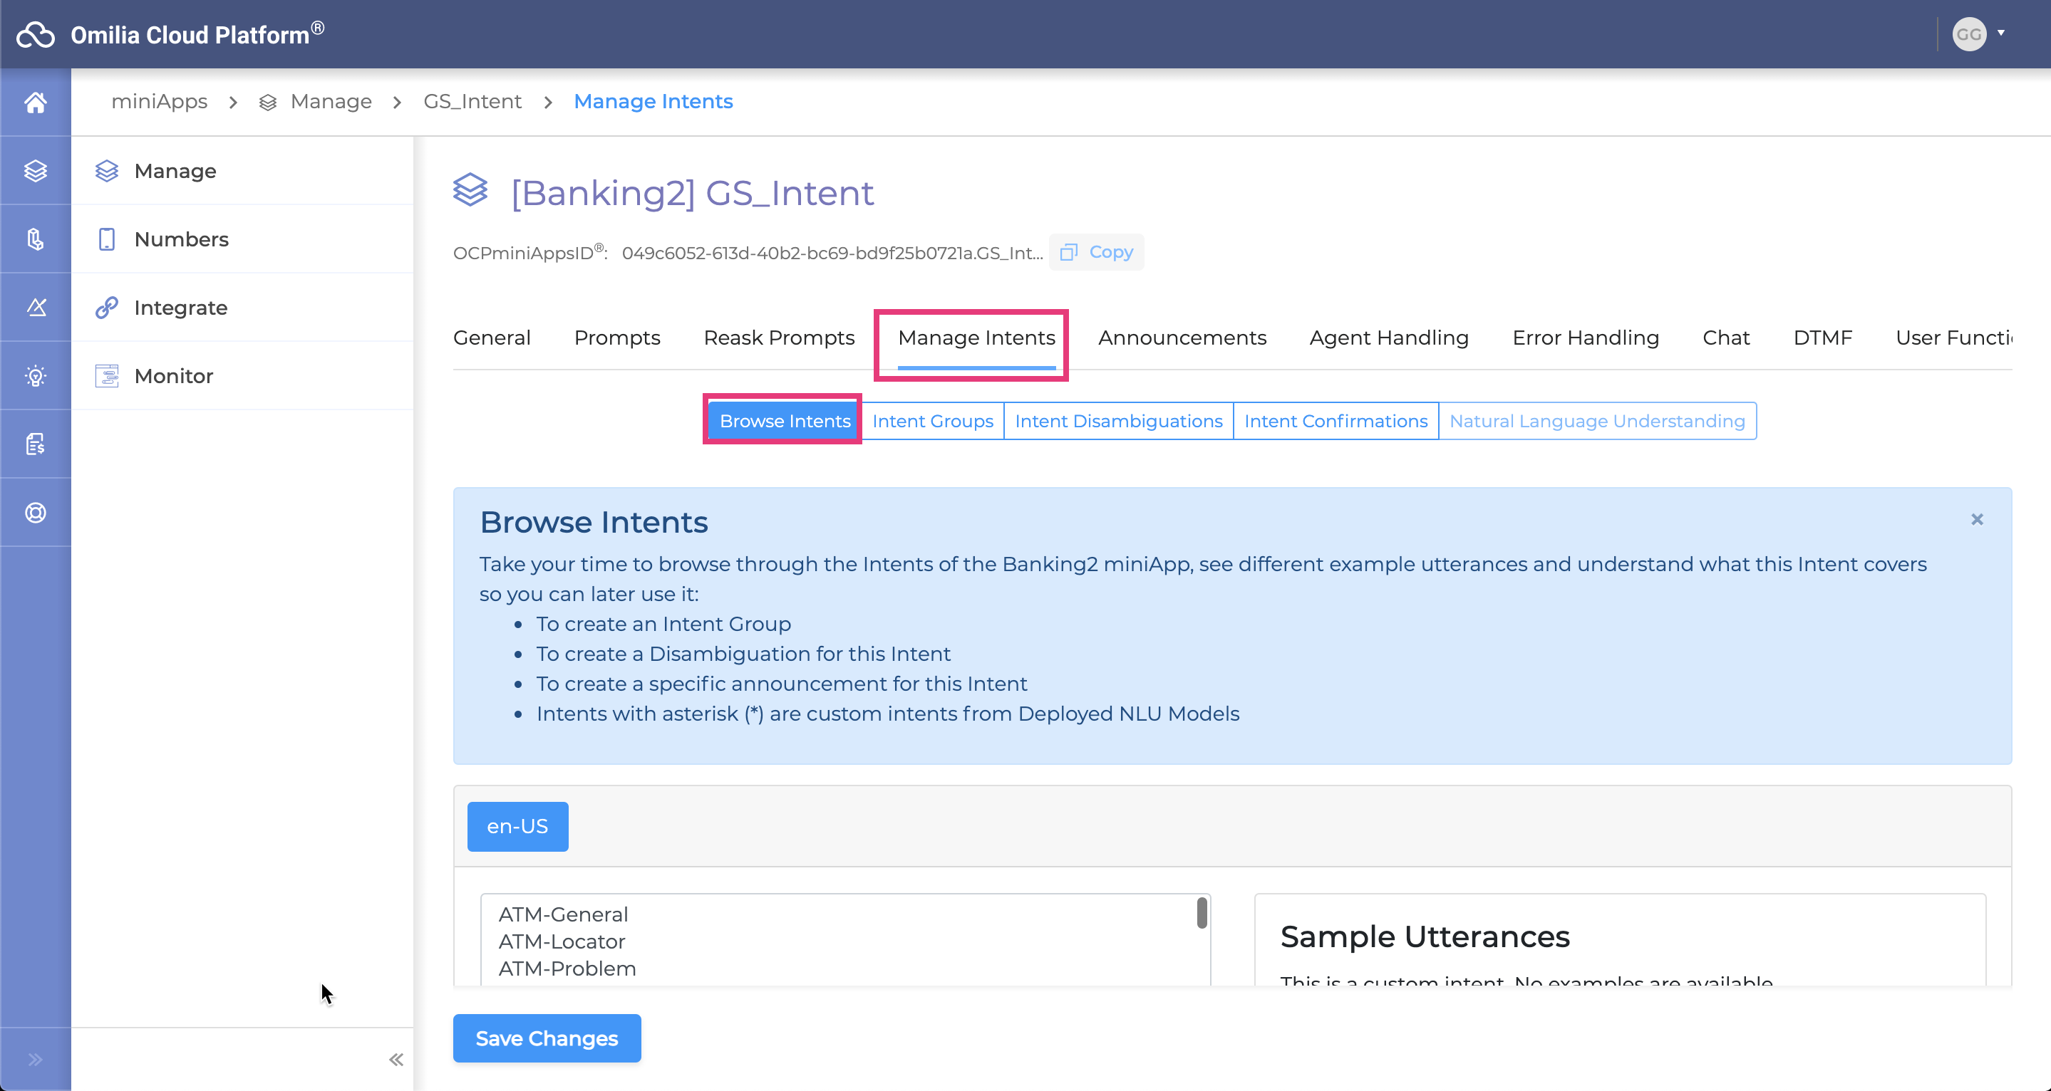The width and height of the screenshot is (2051, 1091).
Task: Switch to the Error Handling tab
Action: (x=1585, y=338)
